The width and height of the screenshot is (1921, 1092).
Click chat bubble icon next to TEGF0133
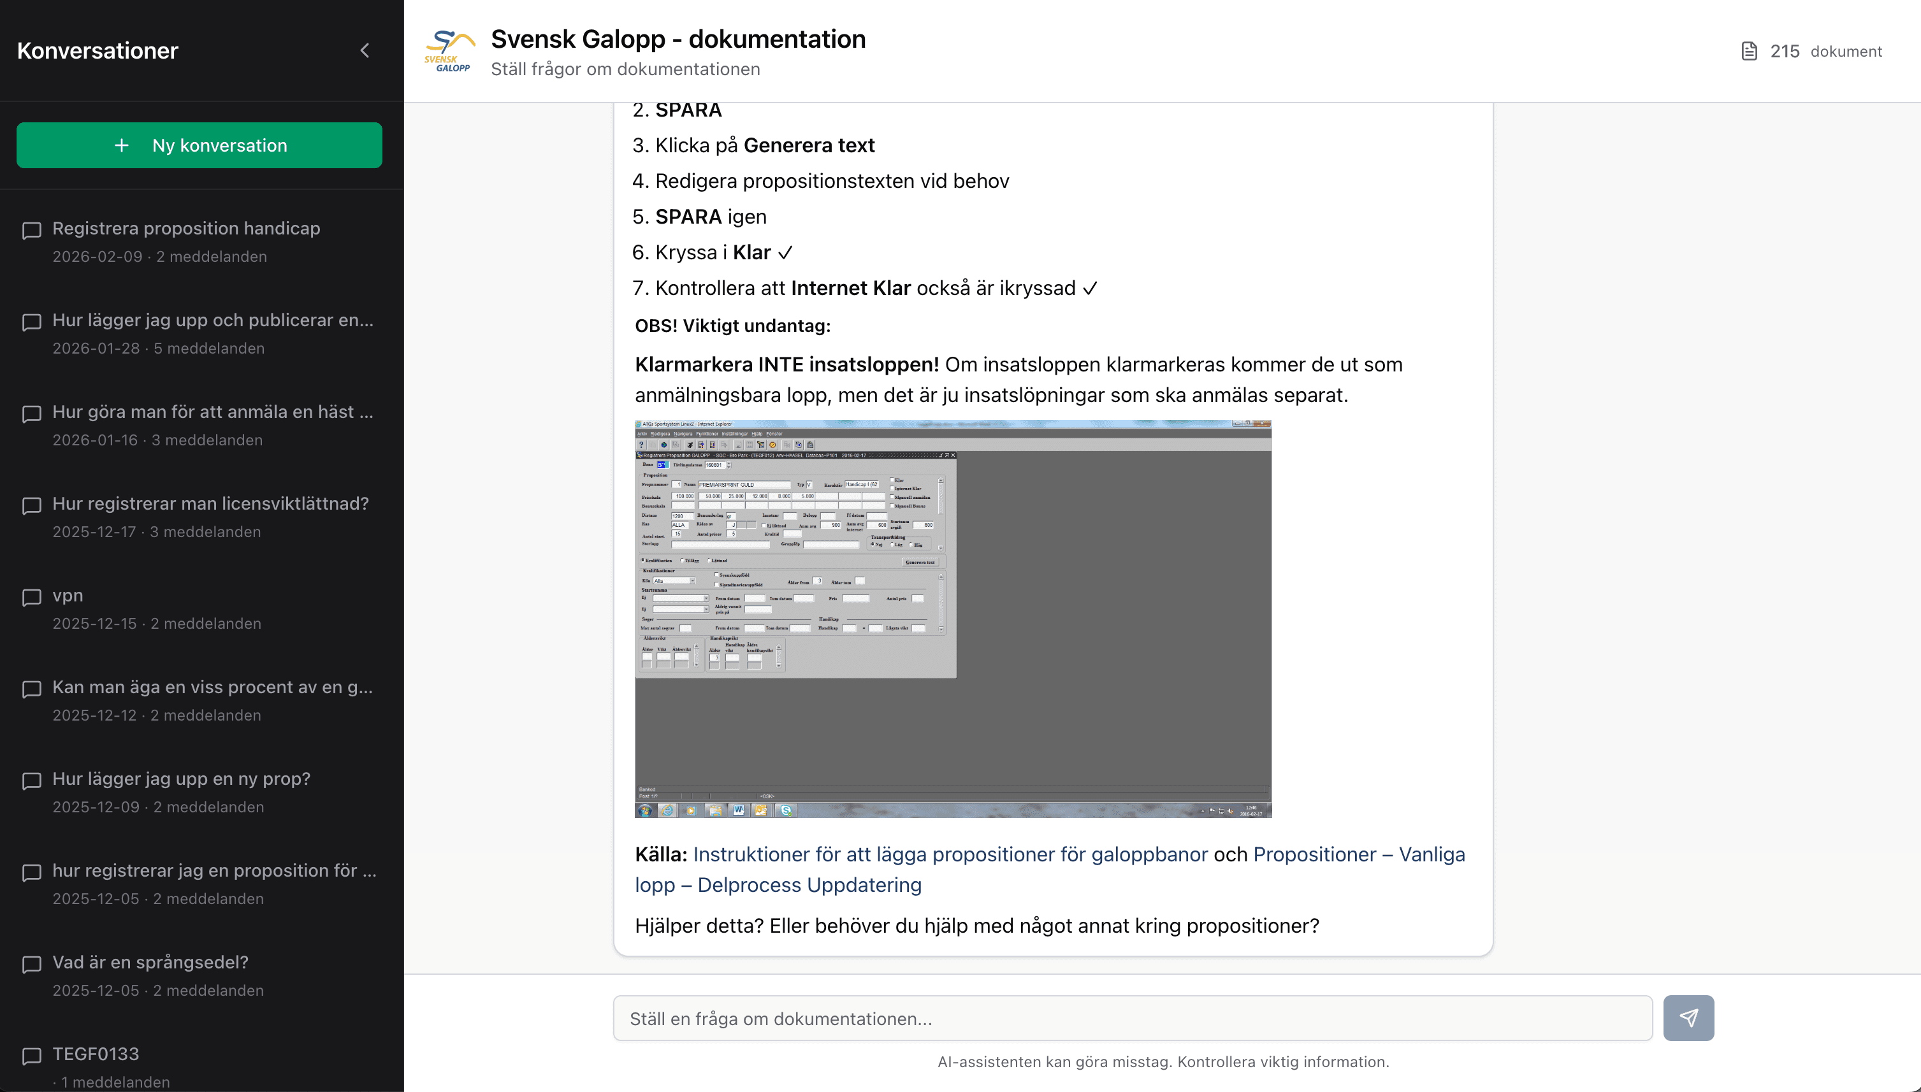point(31,1055)
